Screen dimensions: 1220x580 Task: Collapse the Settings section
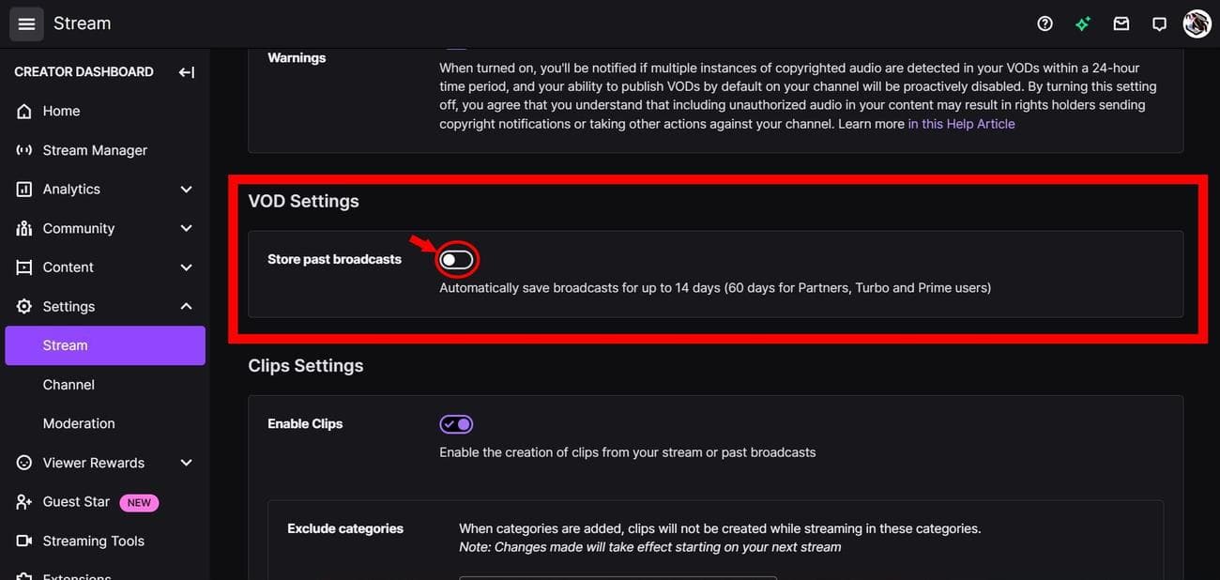186,307
